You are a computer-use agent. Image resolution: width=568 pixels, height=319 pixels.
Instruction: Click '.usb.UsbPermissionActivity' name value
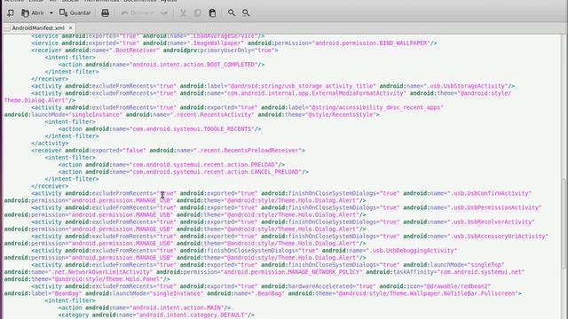495,207
